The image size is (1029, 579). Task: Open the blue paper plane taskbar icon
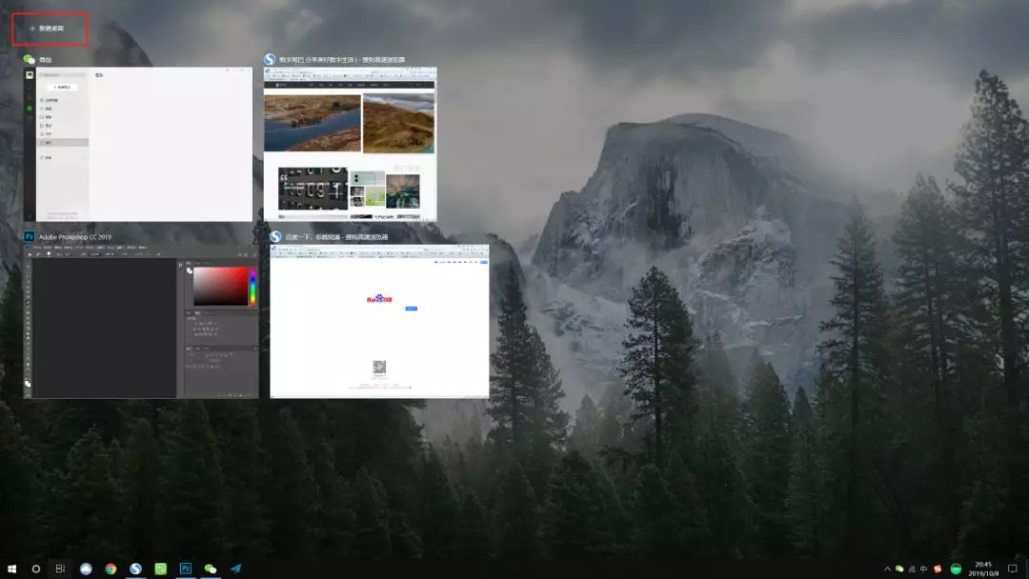(235, 569)
